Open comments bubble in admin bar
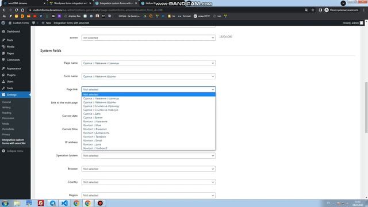The image size is (368, 207). (35, 23)
